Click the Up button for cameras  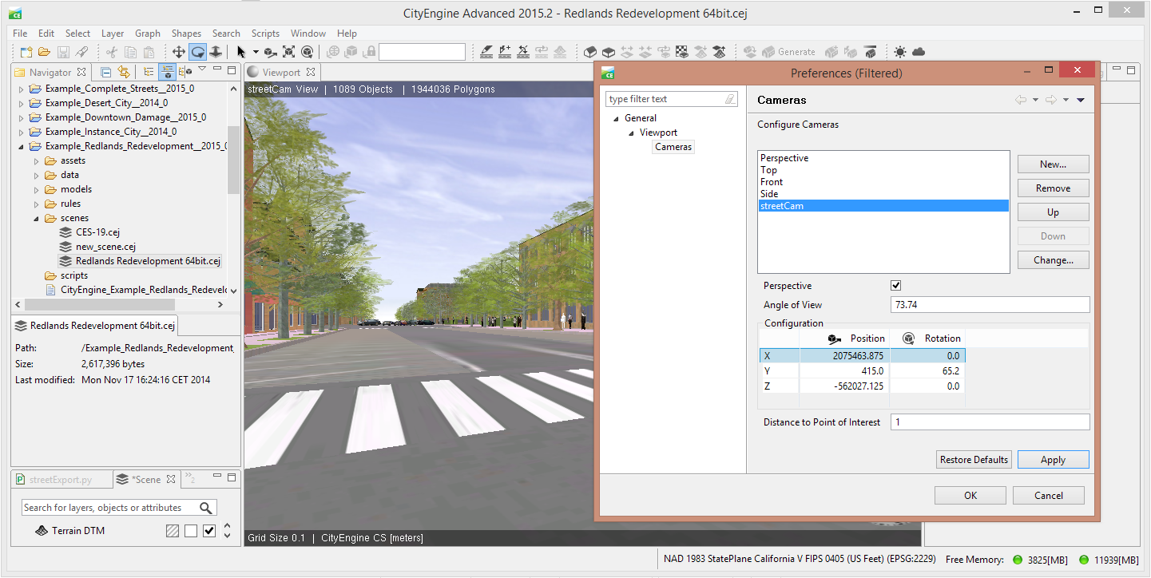pos(1053,212)
